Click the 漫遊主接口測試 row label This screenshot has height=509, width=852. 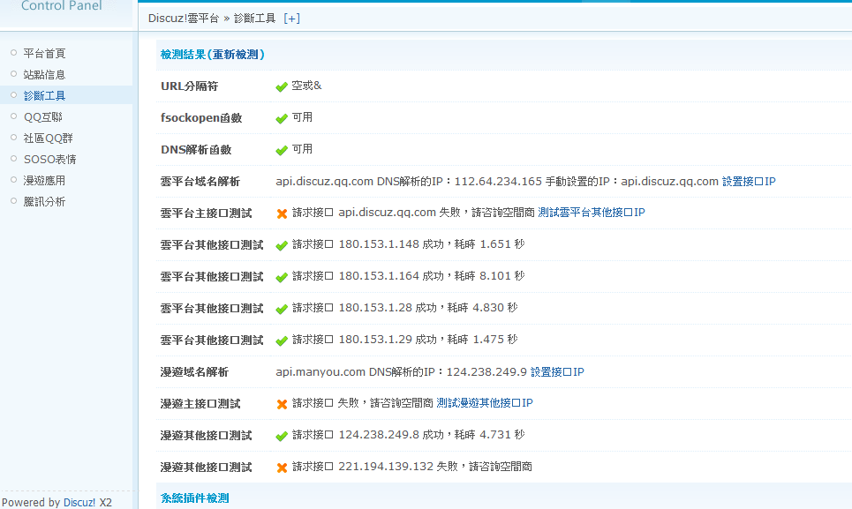click(200, 404)
